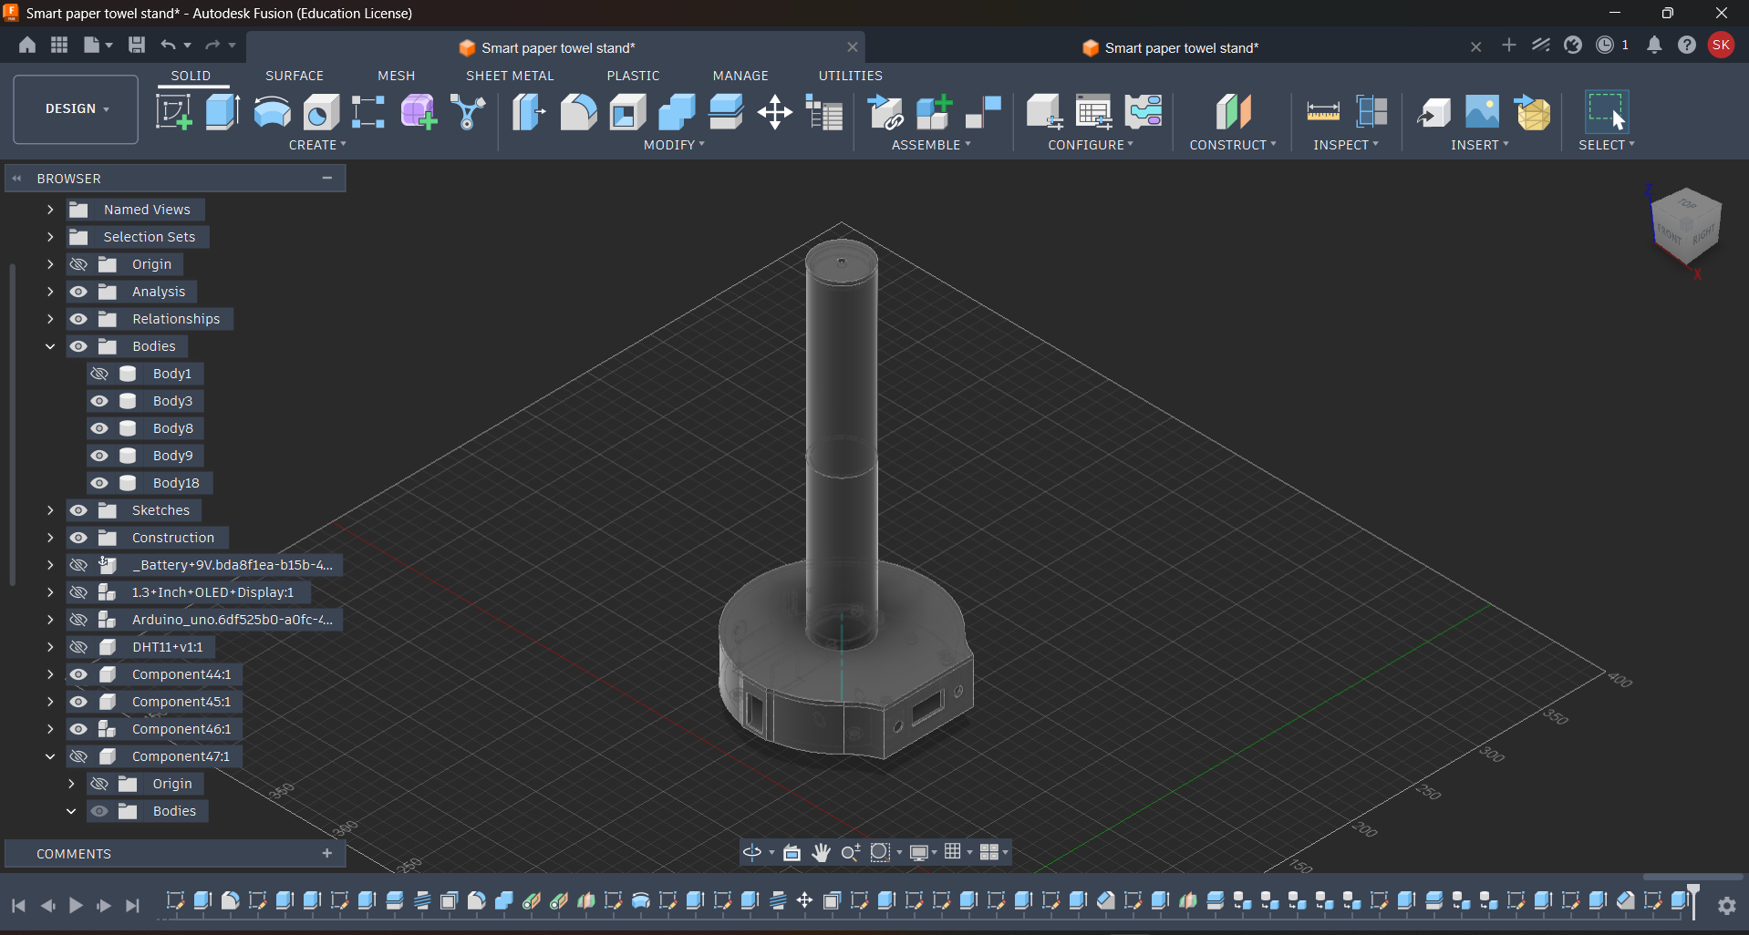This screenshot has width=1749, height=935.
Task: Select the Create Sketch tool
Action: click(173, 112)
